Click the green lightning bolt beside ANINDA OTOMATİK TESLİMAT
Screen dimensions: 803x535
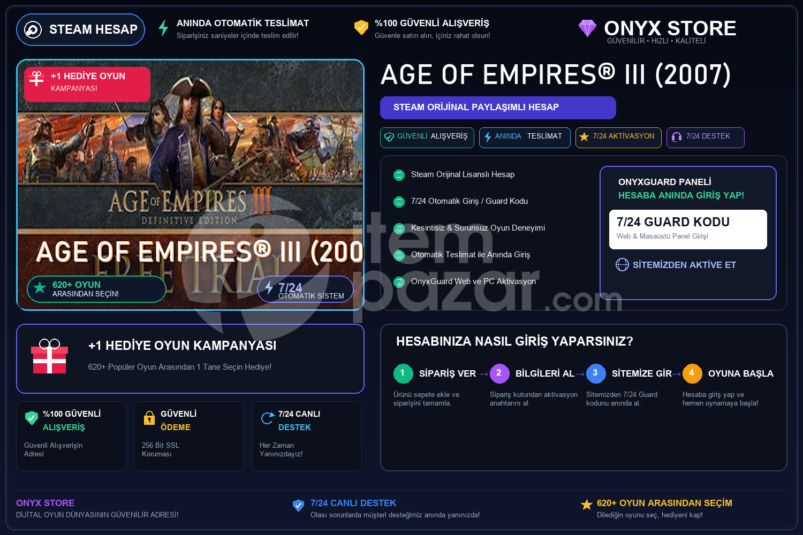click(x=163, y=28)
